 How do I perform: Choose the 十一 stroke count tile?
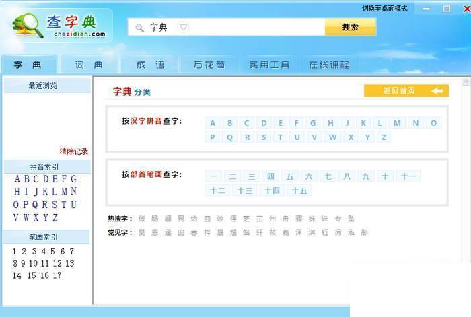408,176
